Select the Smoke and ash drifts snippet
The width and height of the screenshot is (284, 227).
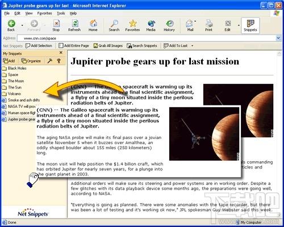coord(21,100)
